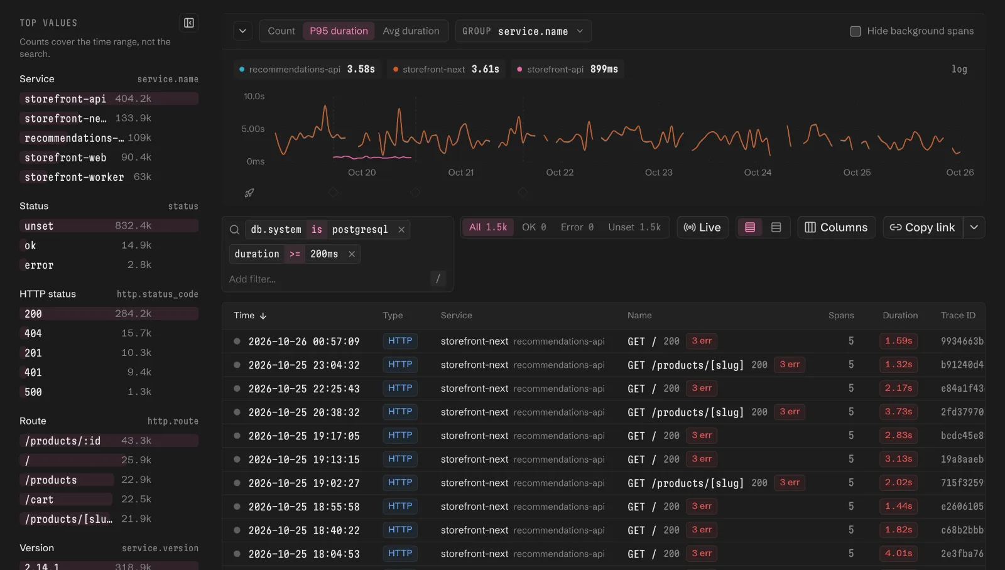Click HTTP type badge in 23:04:32 row

pos(400,365)
